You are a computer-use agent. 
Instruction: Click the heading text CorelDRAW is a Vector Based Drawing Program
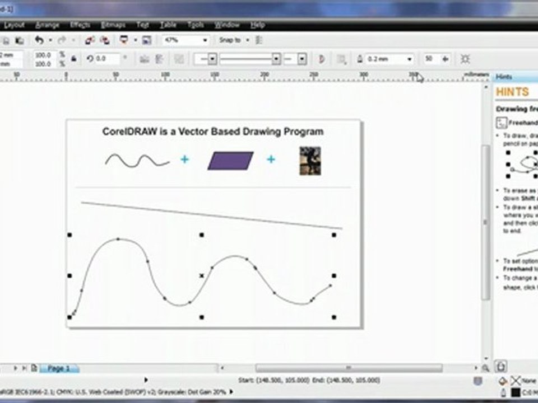[x=213, y=132]
